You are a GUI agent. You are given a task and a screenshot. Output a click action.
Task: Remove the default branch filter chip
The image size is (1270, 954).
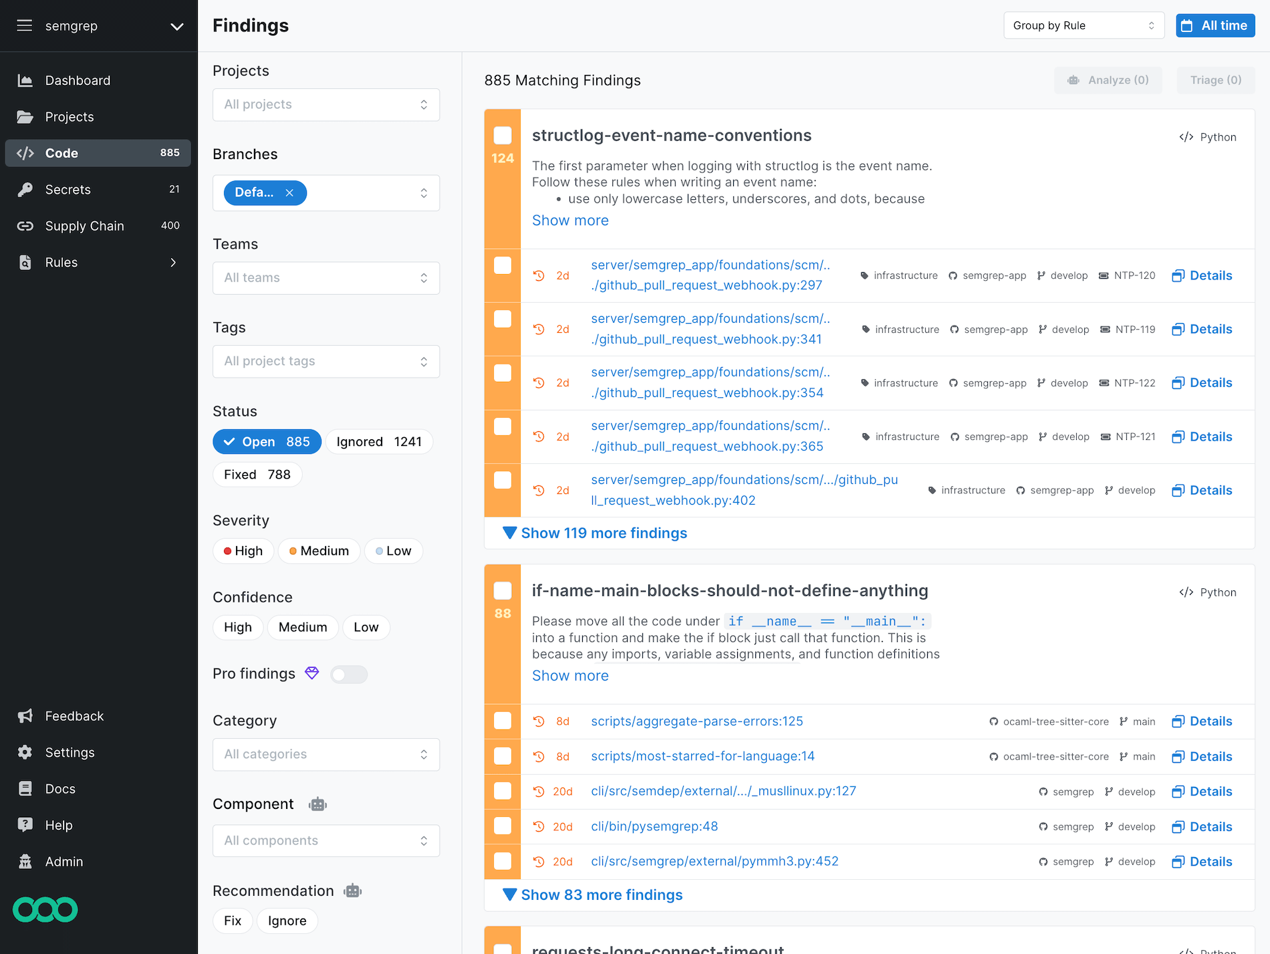point(289,193)
